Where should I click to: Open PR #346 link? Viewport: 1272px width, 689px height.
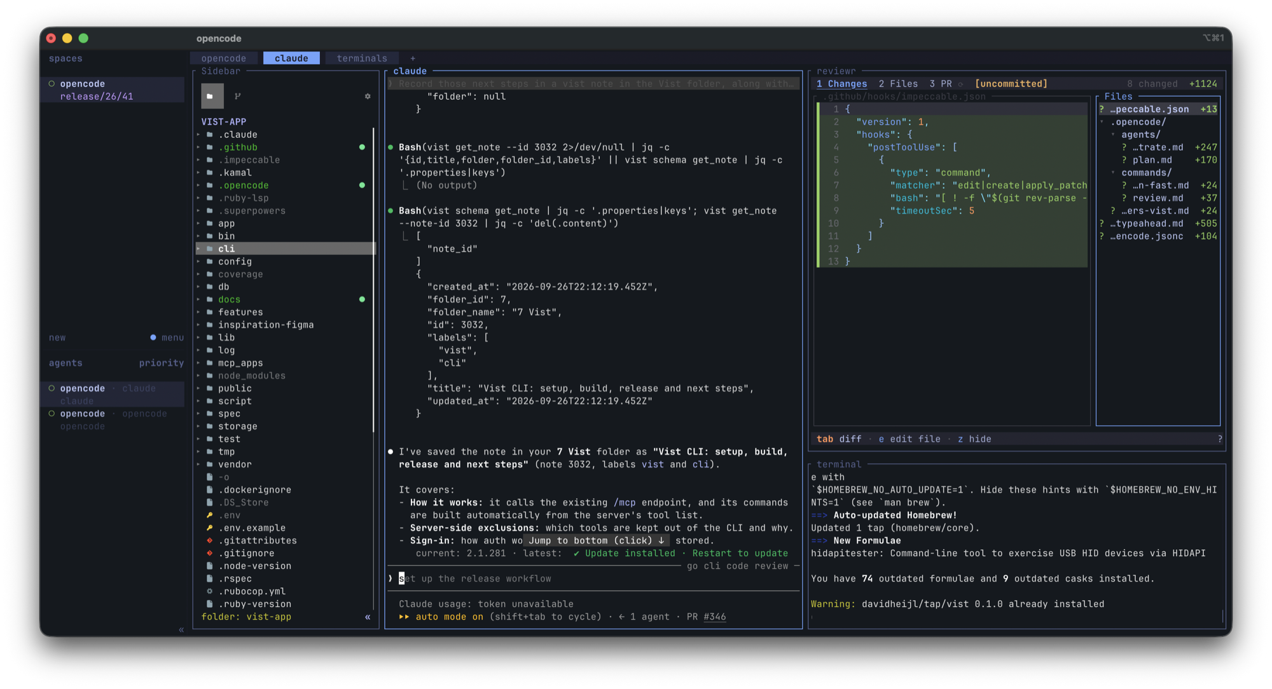pos(715,617)
